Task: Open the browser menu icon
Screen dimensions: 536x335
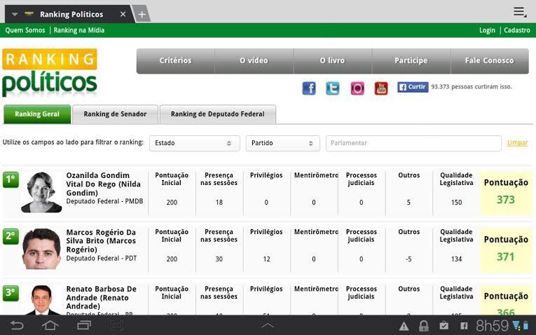Action: pyautogui.click(x=519, y=12)
